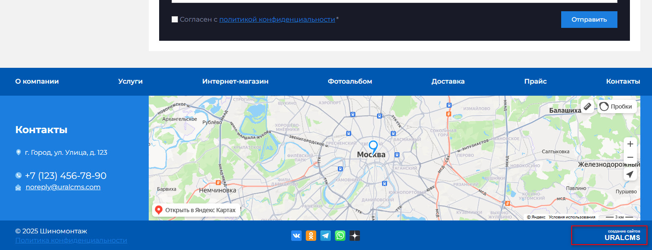This screenshot has width=652, height=250.
Task: Open the Услуги menu item
Action: (x=130, y=82)
